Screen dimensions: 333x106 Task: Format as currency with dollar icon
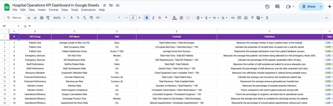tap(72, 18)
